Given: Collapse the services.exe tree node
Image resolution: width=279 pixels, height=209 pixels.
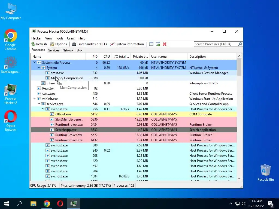Looking at the screenshot, I should pos(39,104).
